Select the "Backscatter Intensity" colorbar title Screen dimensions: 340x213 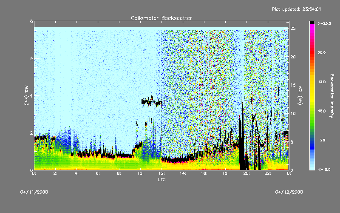[332, 96]
